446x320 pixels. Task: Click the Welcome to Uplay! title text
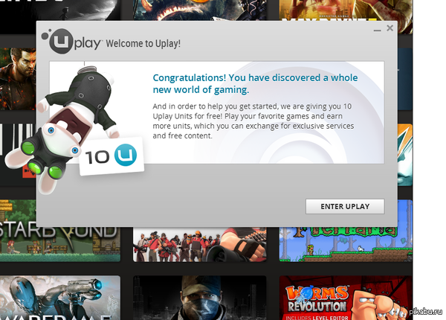(143, 44)
